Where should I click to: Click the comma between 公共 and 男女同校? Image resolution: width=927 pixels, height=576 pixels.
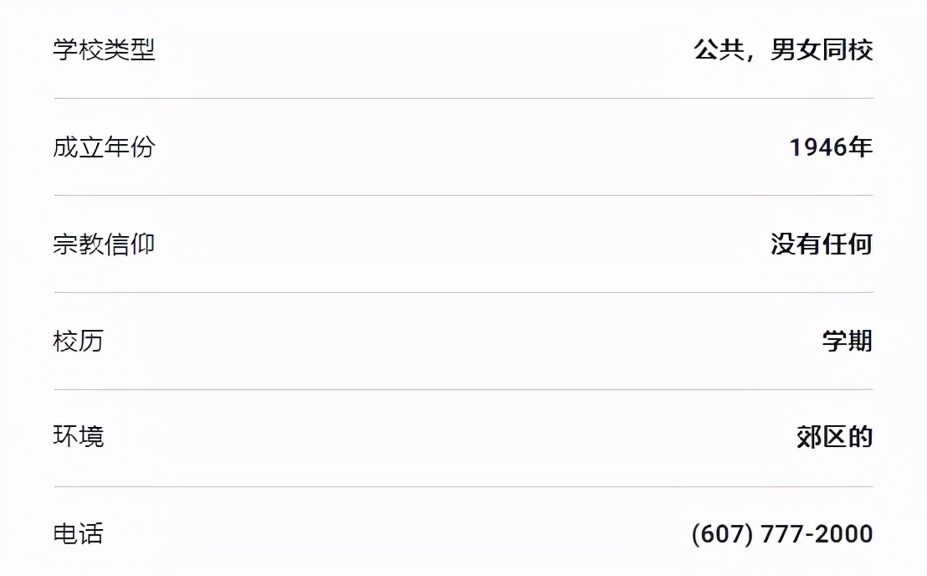752,57
